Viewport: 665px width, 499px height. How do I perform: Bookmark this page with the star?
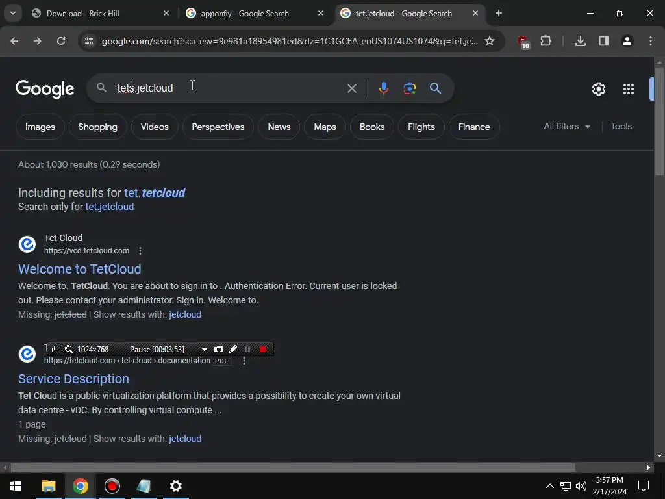[x=490, y=41]
